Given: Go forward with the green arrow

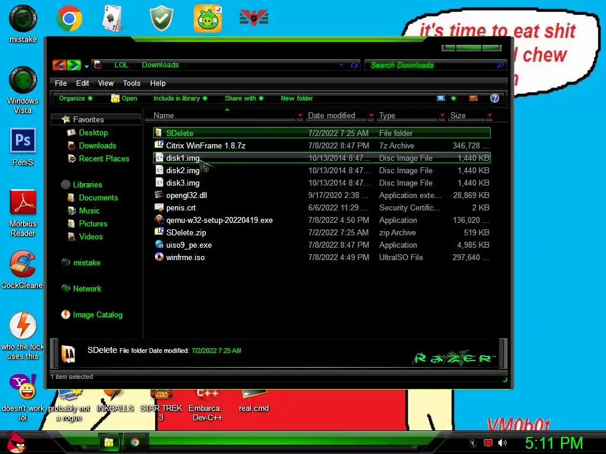Looking at the screenshot, I should coord(74,65).
